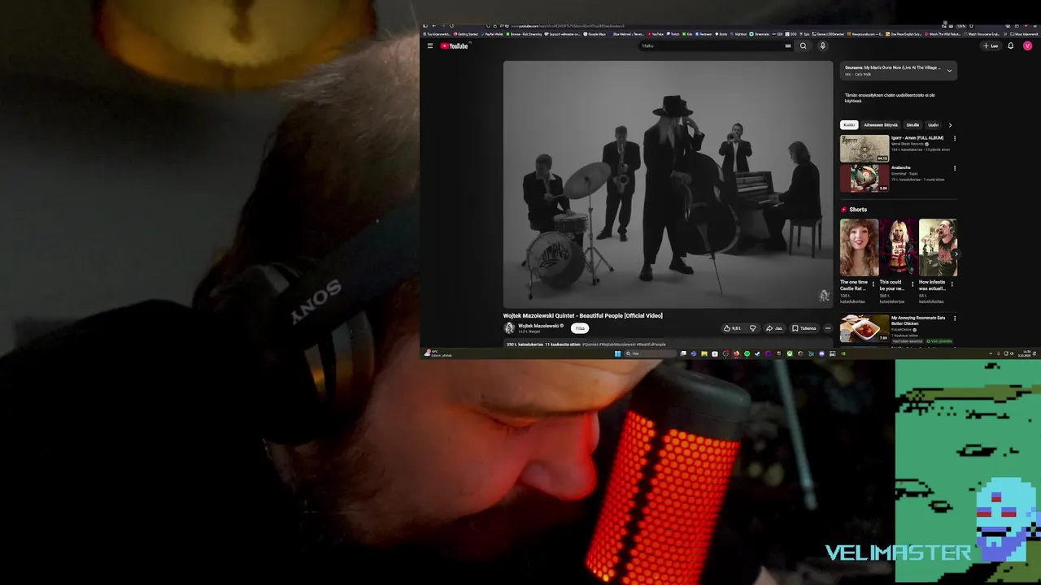
Task: Open 'My Annoying Roommate Eats Butter Chicken' thumbnail
Action: click(x=865, y=328)
